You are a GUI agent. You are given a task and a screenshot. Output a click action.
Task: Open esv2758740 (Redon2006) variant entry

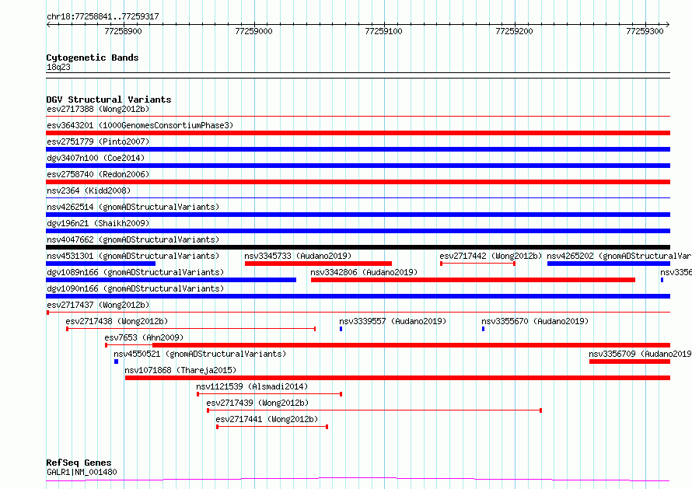coord(98,174)
